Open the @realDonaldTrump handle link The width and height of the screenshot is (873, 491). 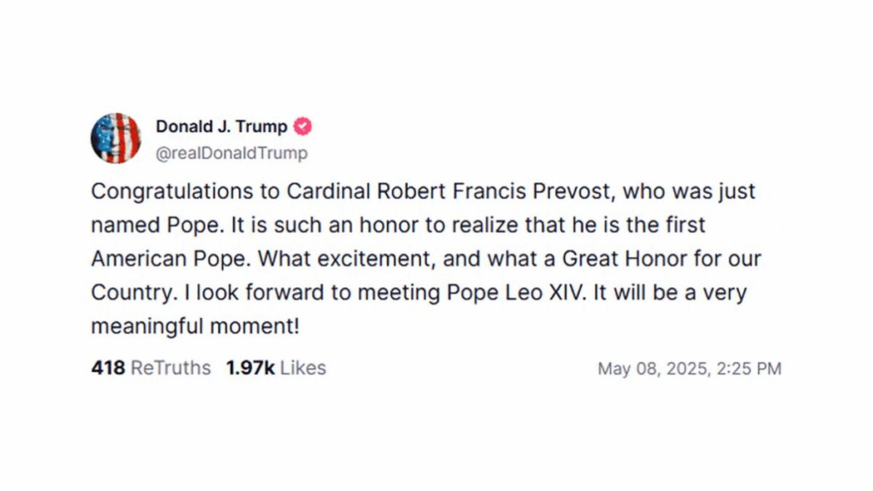(x=231, y=153)
